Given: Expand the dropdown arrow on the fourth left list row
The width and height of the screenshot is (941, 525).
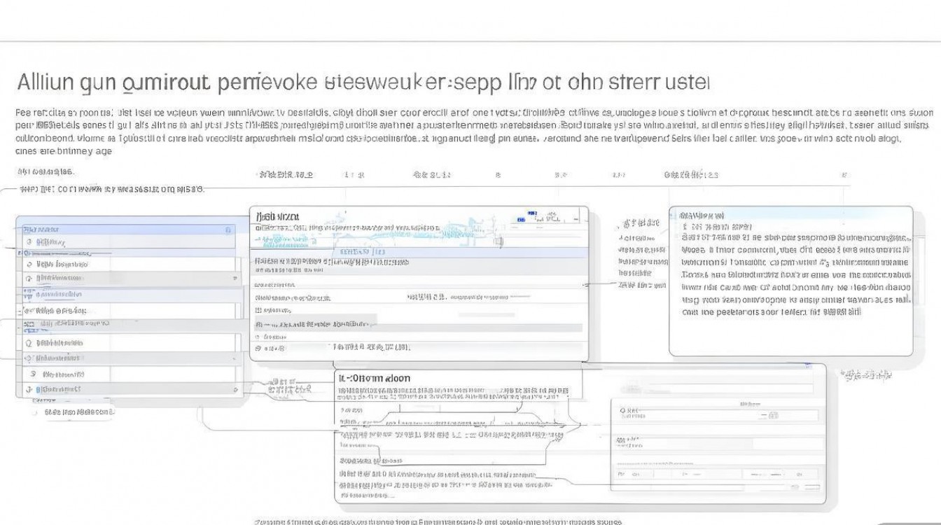Looking at the screenshot, I should click(x=235, y=279).
